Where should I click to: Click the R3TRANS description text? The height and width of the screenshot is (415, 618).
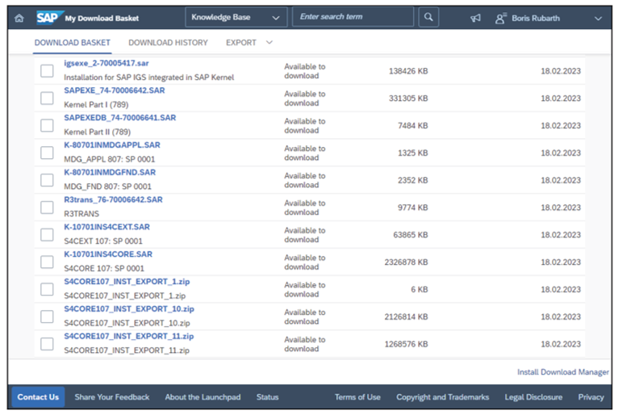81,213
